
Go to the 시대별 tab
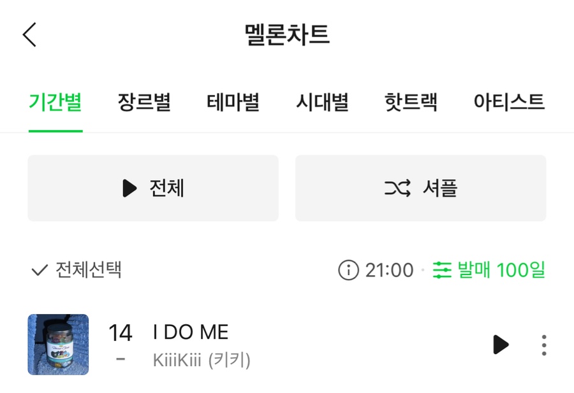tap(322, 102)
